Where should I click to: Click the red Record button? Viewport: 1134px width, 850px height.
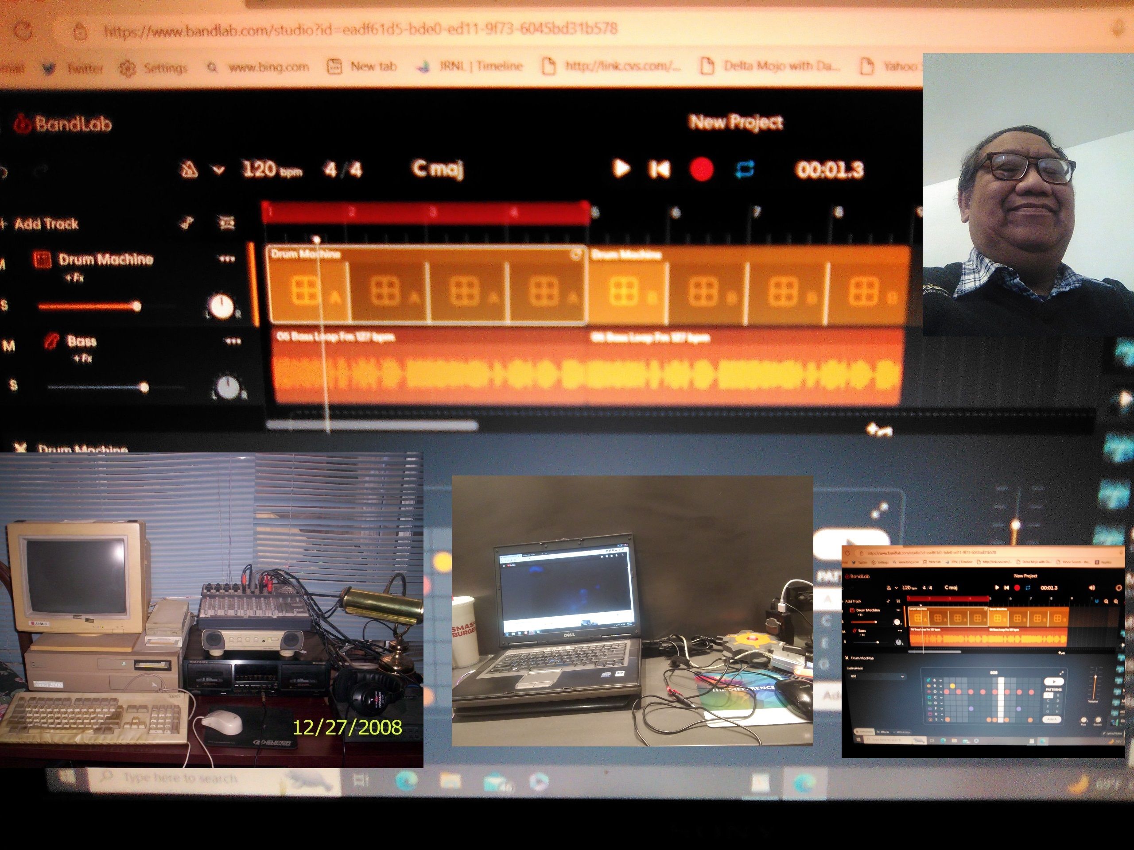pyautogui.click(x=701, y=169)
